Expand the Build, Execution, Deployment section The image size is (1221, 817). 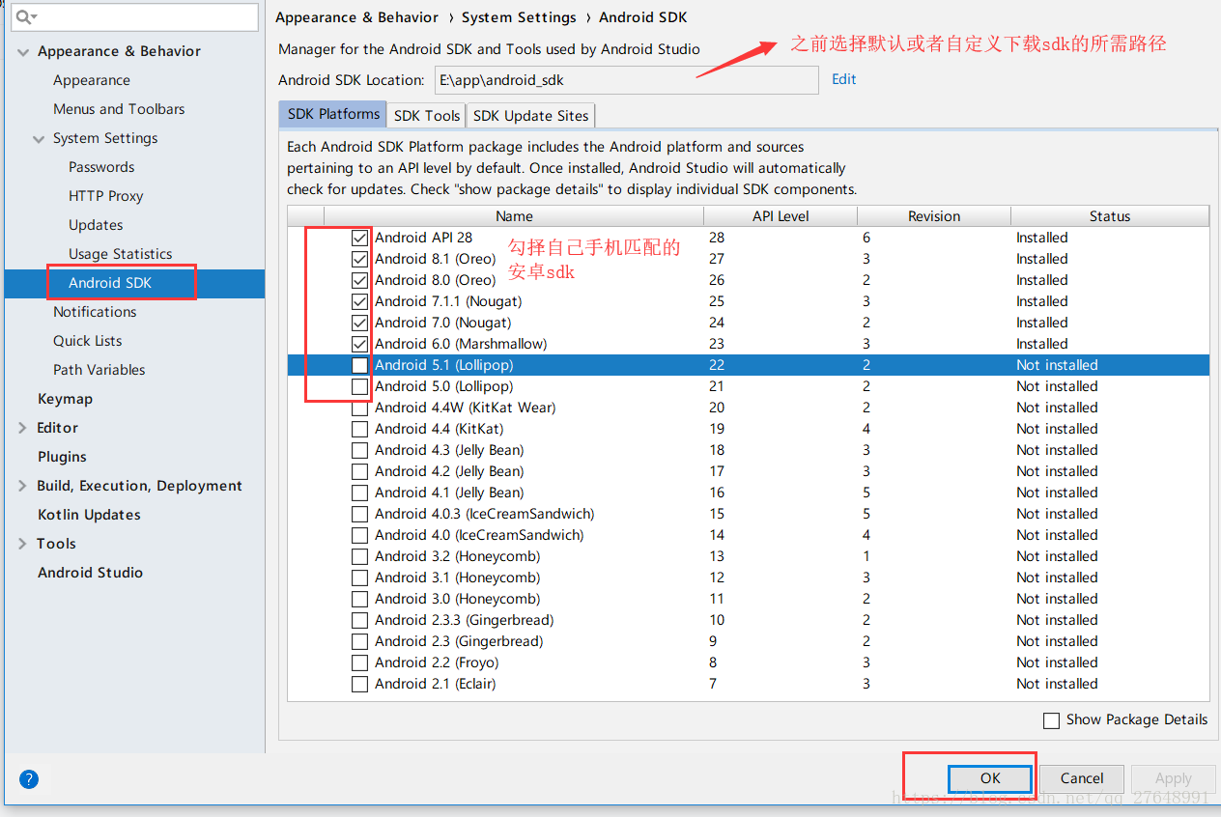coord(22,486)
